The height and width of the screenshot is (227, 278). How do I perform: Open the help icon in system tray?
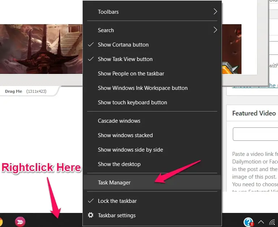[x=248, y=222]
